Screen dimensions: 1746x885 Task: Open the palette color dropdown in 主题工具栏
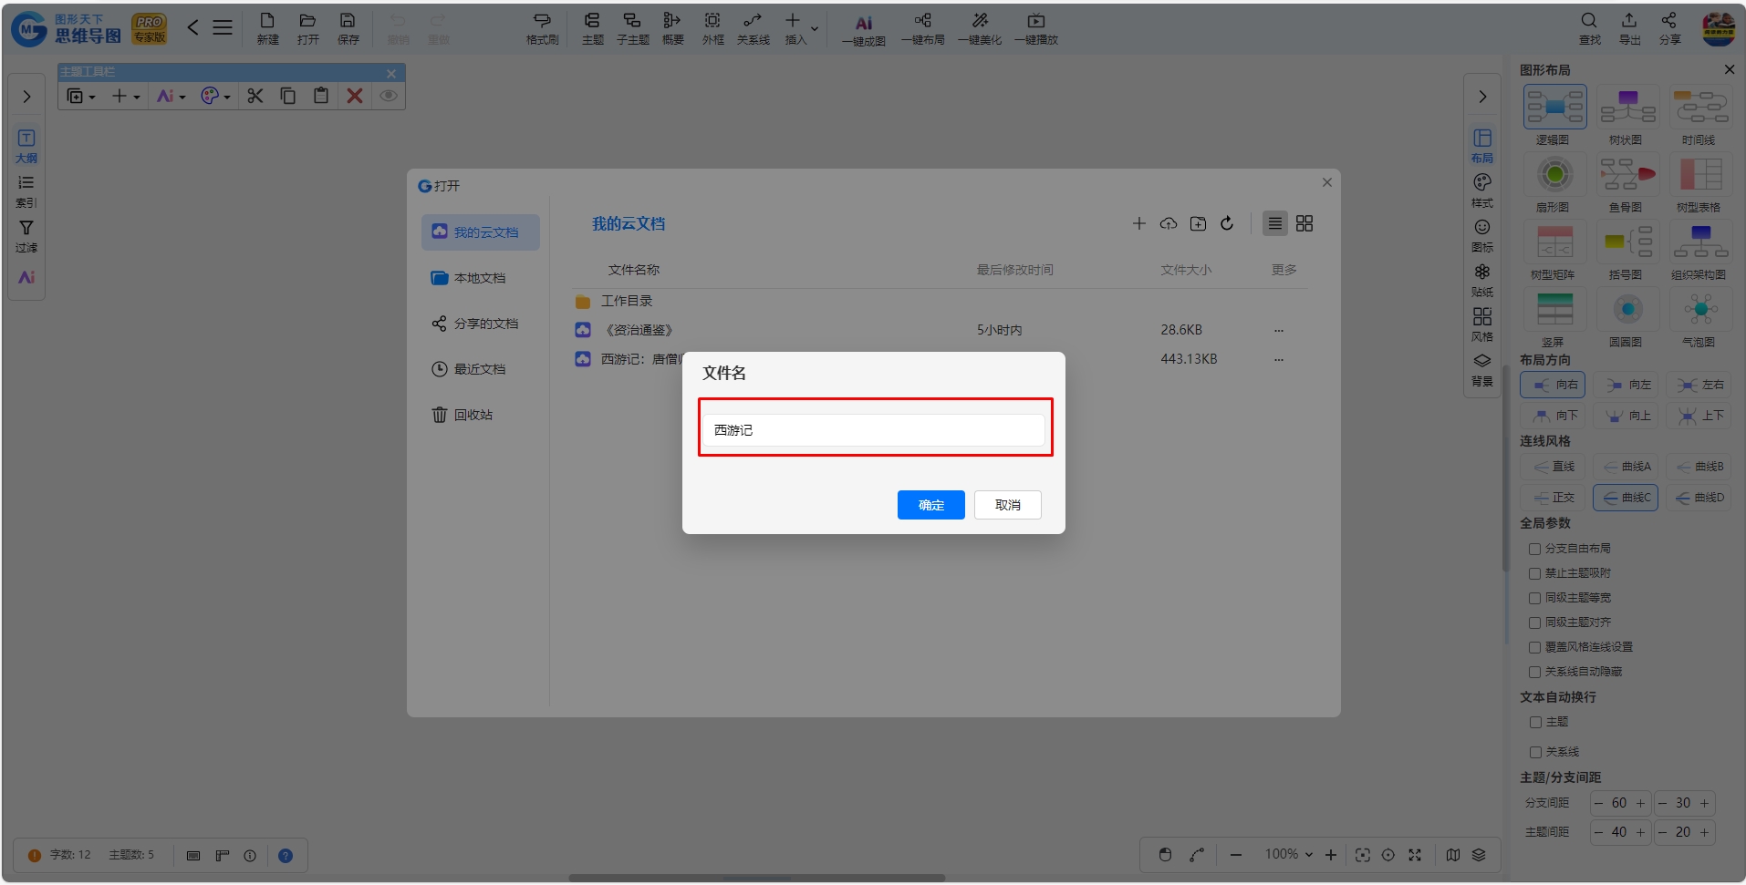tap(216, 96)
